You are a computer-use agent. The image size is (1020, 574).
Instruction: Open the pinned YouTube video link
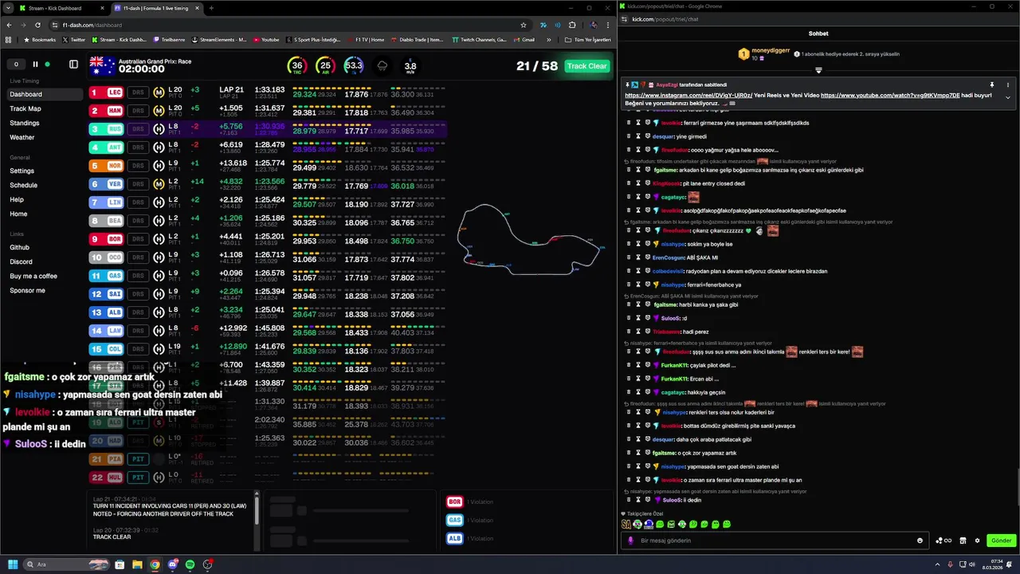click(x=890, y=95)
